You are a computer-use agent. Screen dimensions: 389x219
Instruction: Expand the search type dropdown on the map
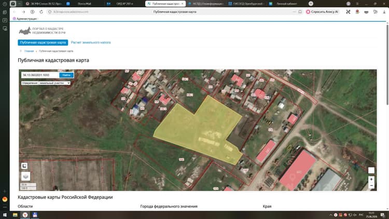46,83
